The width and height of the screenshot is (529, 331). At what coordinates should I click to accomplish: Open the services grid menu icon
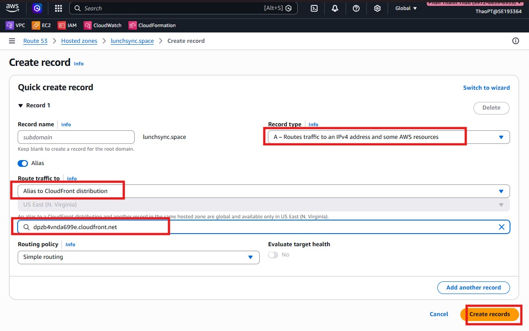[58, 8]
